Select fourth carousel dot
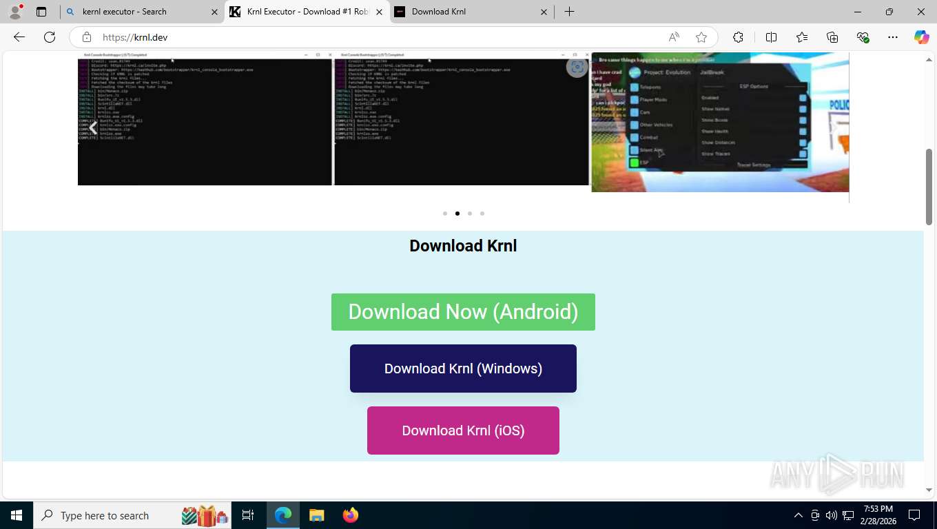Image resolution: width=937 pixels, height=529 pixels. click(482, 214)
